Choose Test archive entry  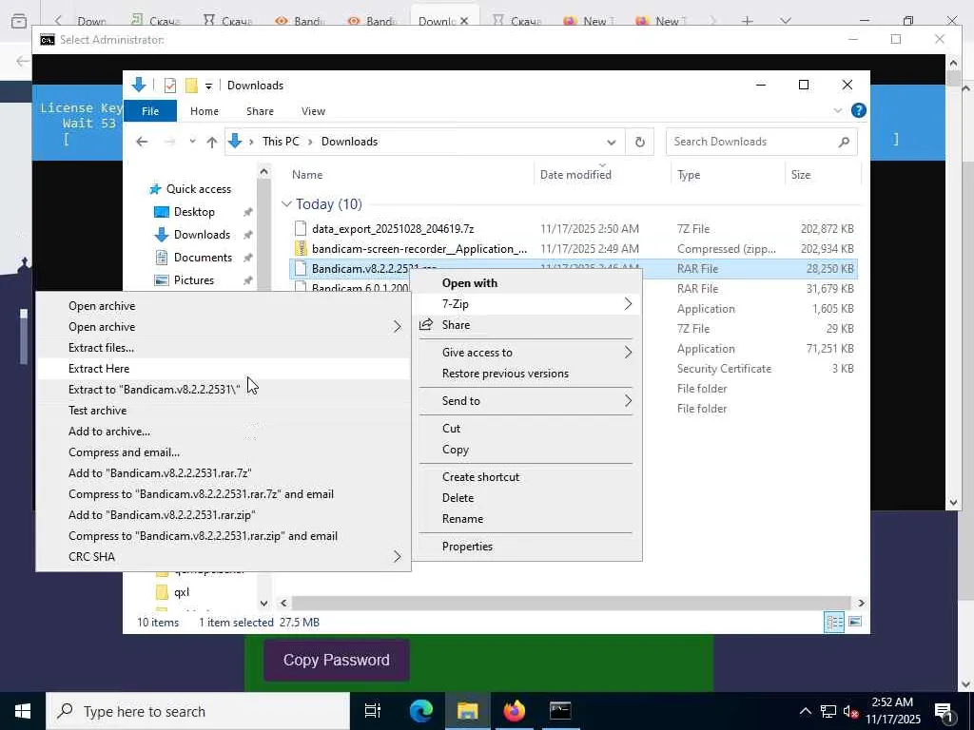click(223, 411)
